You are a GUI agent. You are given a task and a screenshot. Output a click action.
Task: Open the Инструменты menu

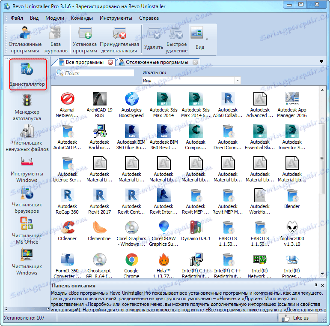coord(116,18)
